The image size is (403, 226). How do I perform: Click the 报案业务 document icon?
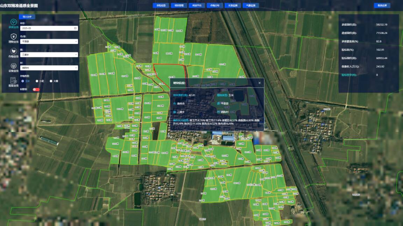[x=13, y=80]
